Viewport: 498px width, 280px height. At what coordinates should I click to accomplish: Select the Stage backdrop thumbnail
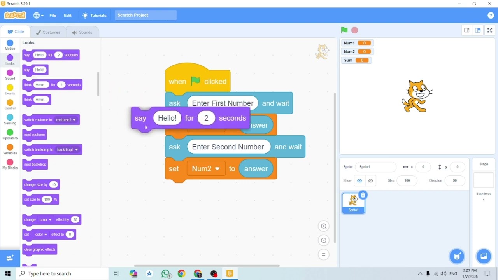pyautogui.click(x=484, y=180)
